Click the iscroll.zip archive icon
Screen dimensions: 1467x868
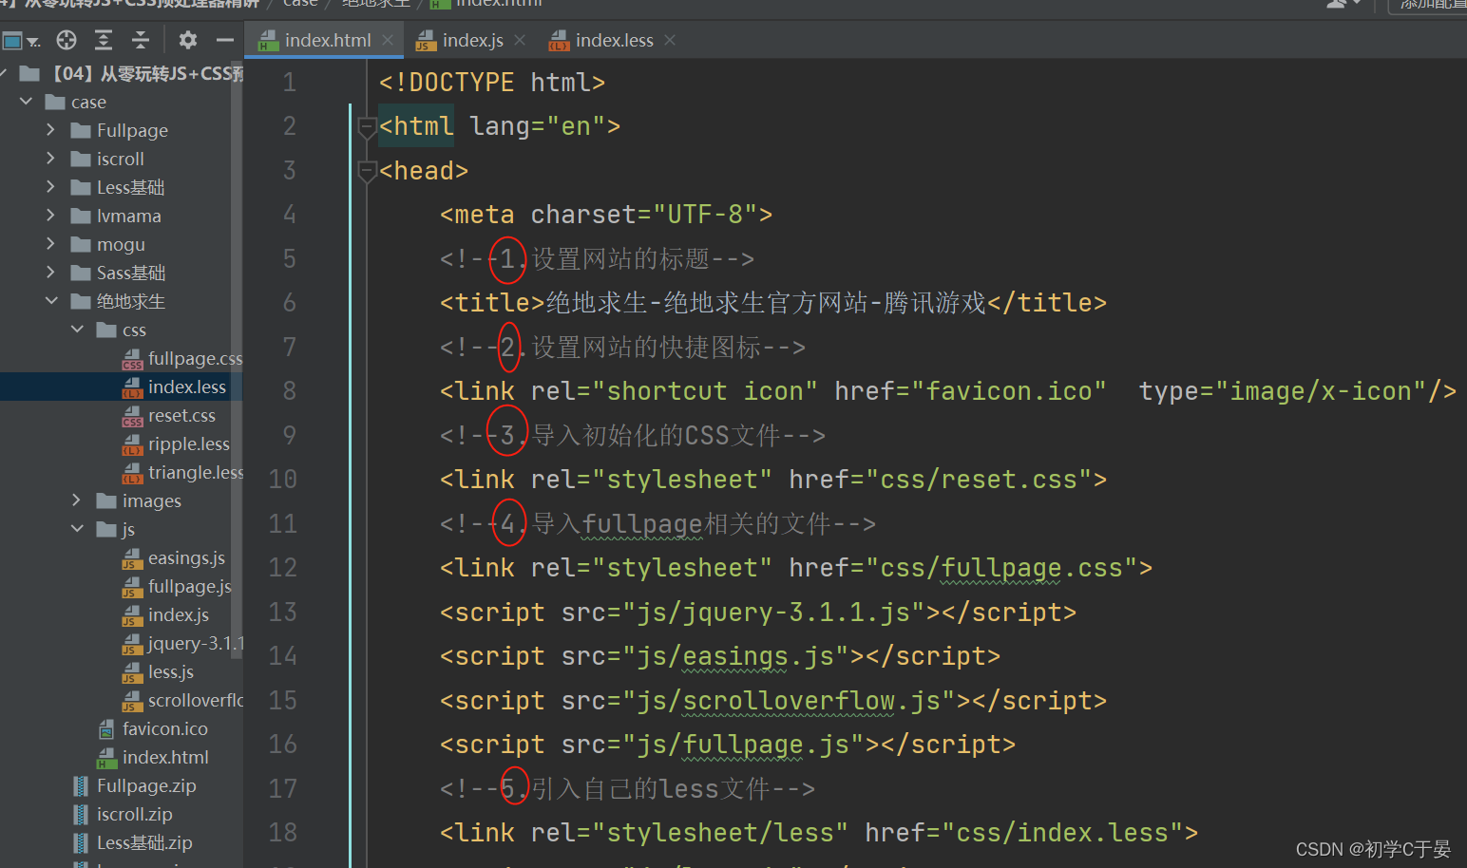pyautogui.click(x=82, y=815)
